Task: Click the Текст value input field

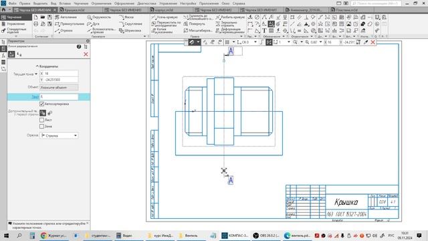Action: [59, 96]
